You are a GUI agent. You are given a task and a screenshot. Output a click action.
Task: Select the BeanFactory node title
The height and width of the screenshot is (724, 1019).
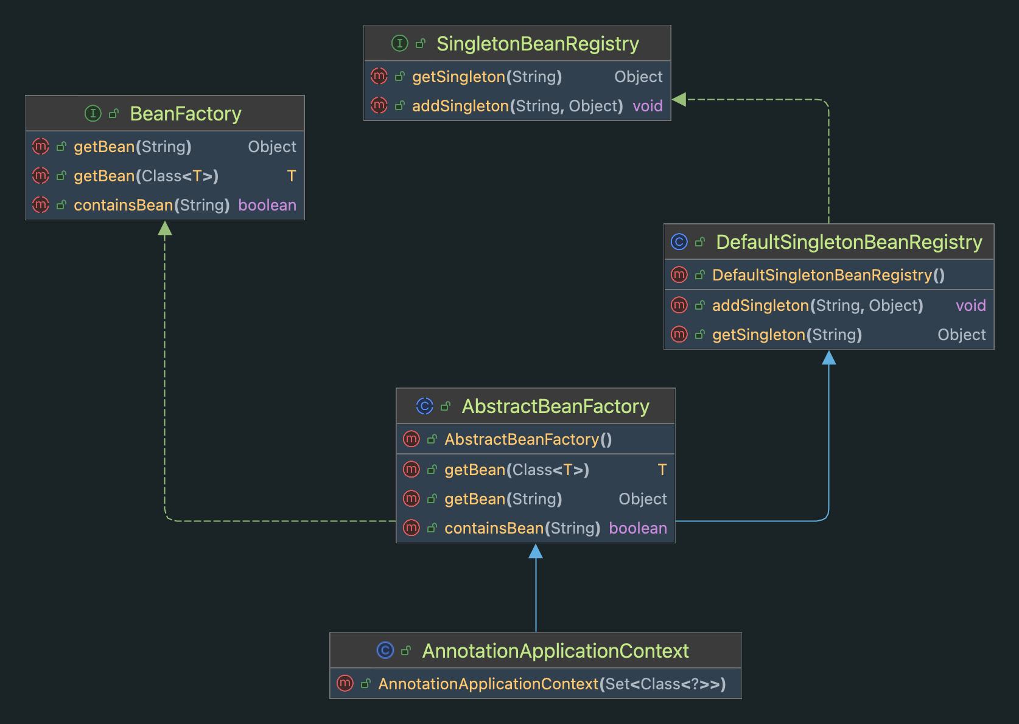[186, 113]
